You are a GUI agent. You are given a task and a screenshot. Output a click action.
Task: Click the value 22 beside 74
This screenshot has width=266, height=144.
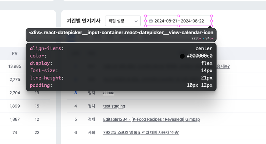click(37, 132)
